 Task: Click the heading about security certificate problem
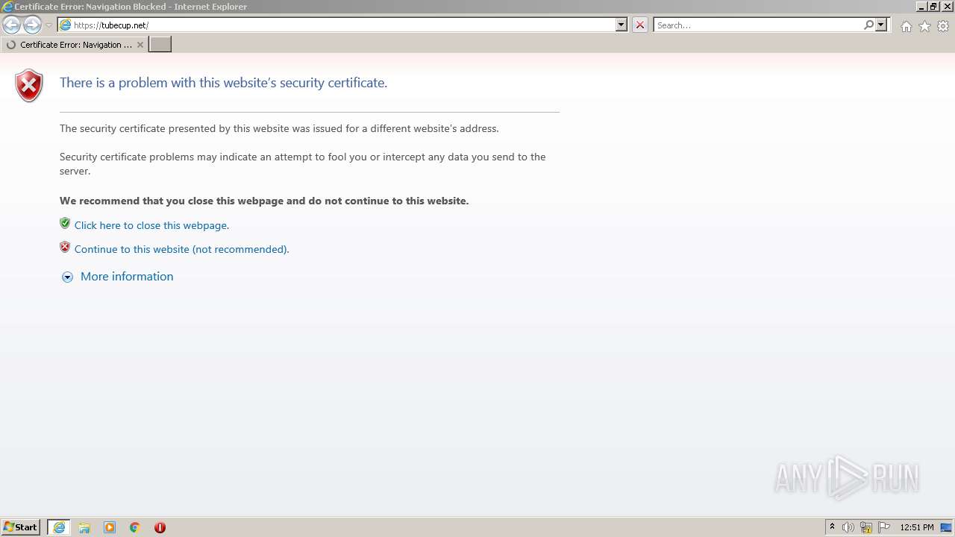pyautogui.click(x=223, y=83)
